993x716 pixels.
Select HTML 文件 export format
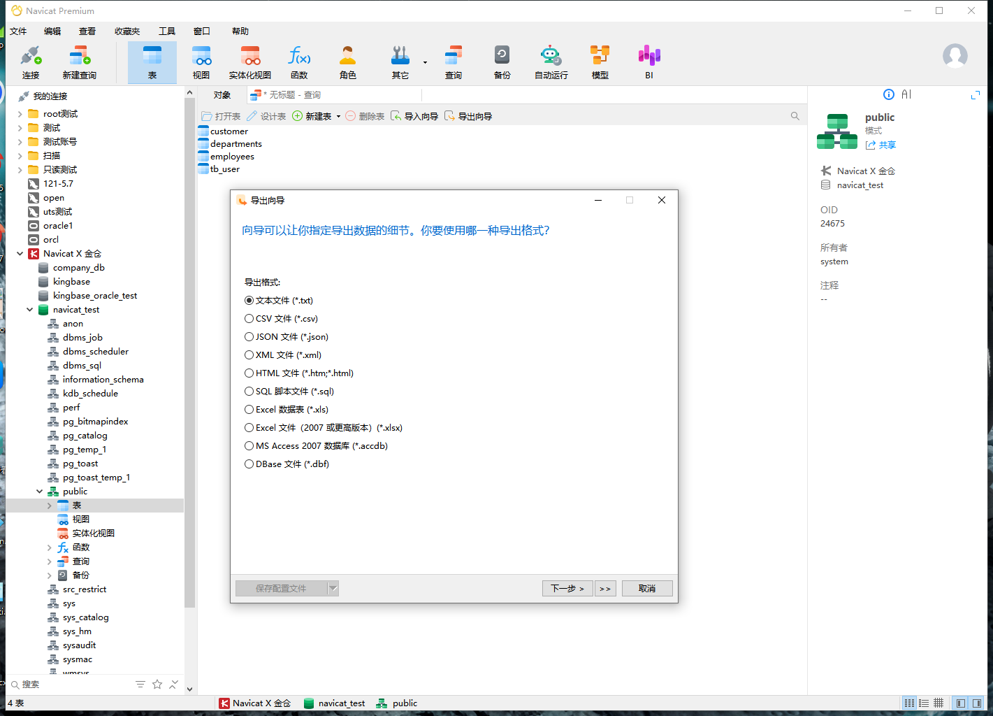(299, 373)
